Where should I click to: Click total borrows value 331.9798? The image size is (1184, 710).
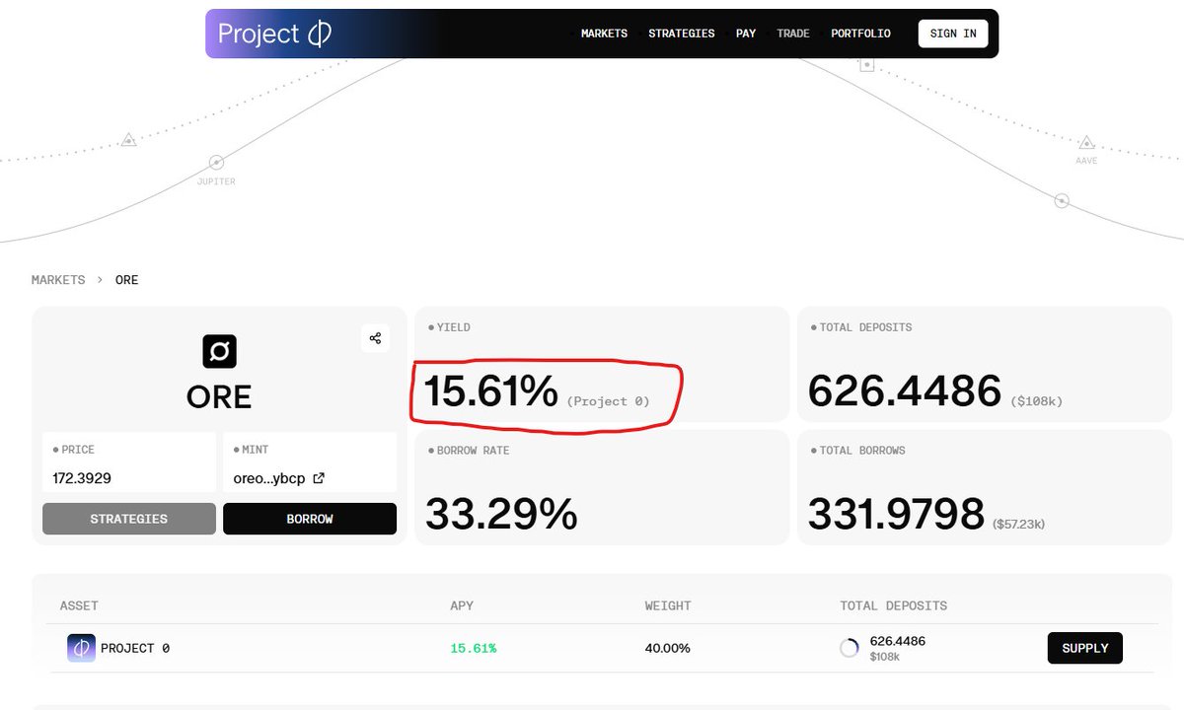[896, 515]
